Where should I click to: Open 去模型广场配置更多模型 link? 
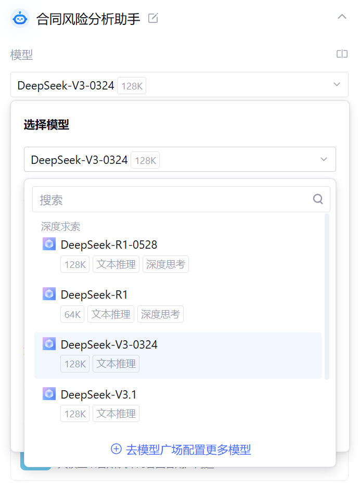tap(188, 449)
